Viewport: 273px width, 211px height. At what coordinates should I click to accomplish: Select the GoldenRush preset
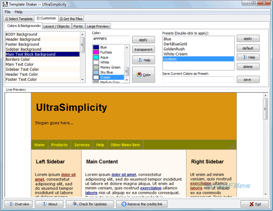pyautogui.click(x=198, y=49)
